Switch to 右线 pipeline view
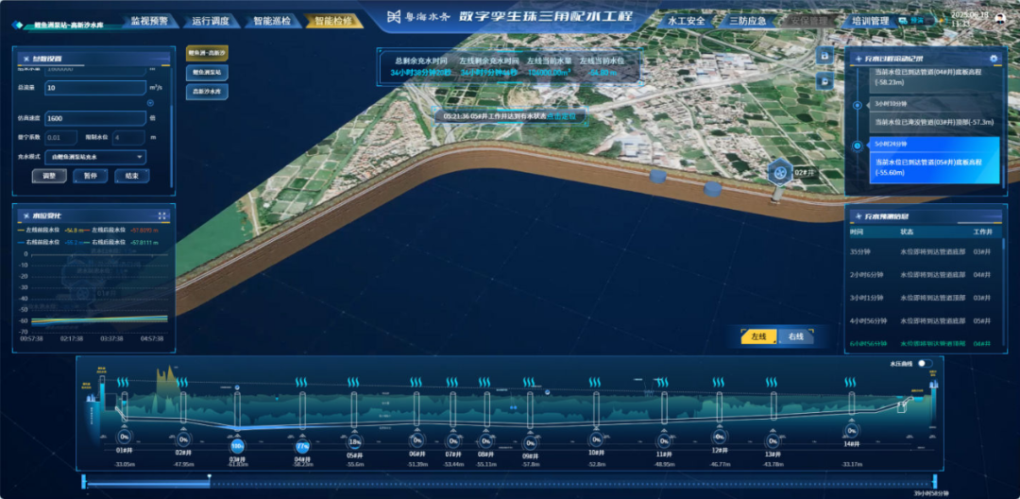This screenshot has width=1020, height=499. point(794,336)
